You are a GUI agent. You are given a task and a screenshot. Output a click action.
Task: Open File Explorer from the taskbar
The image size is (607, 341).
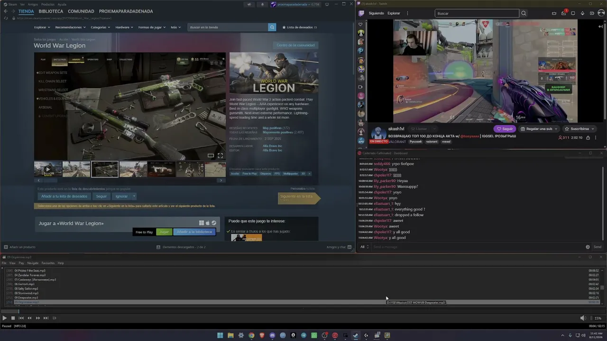coord(230,335)
